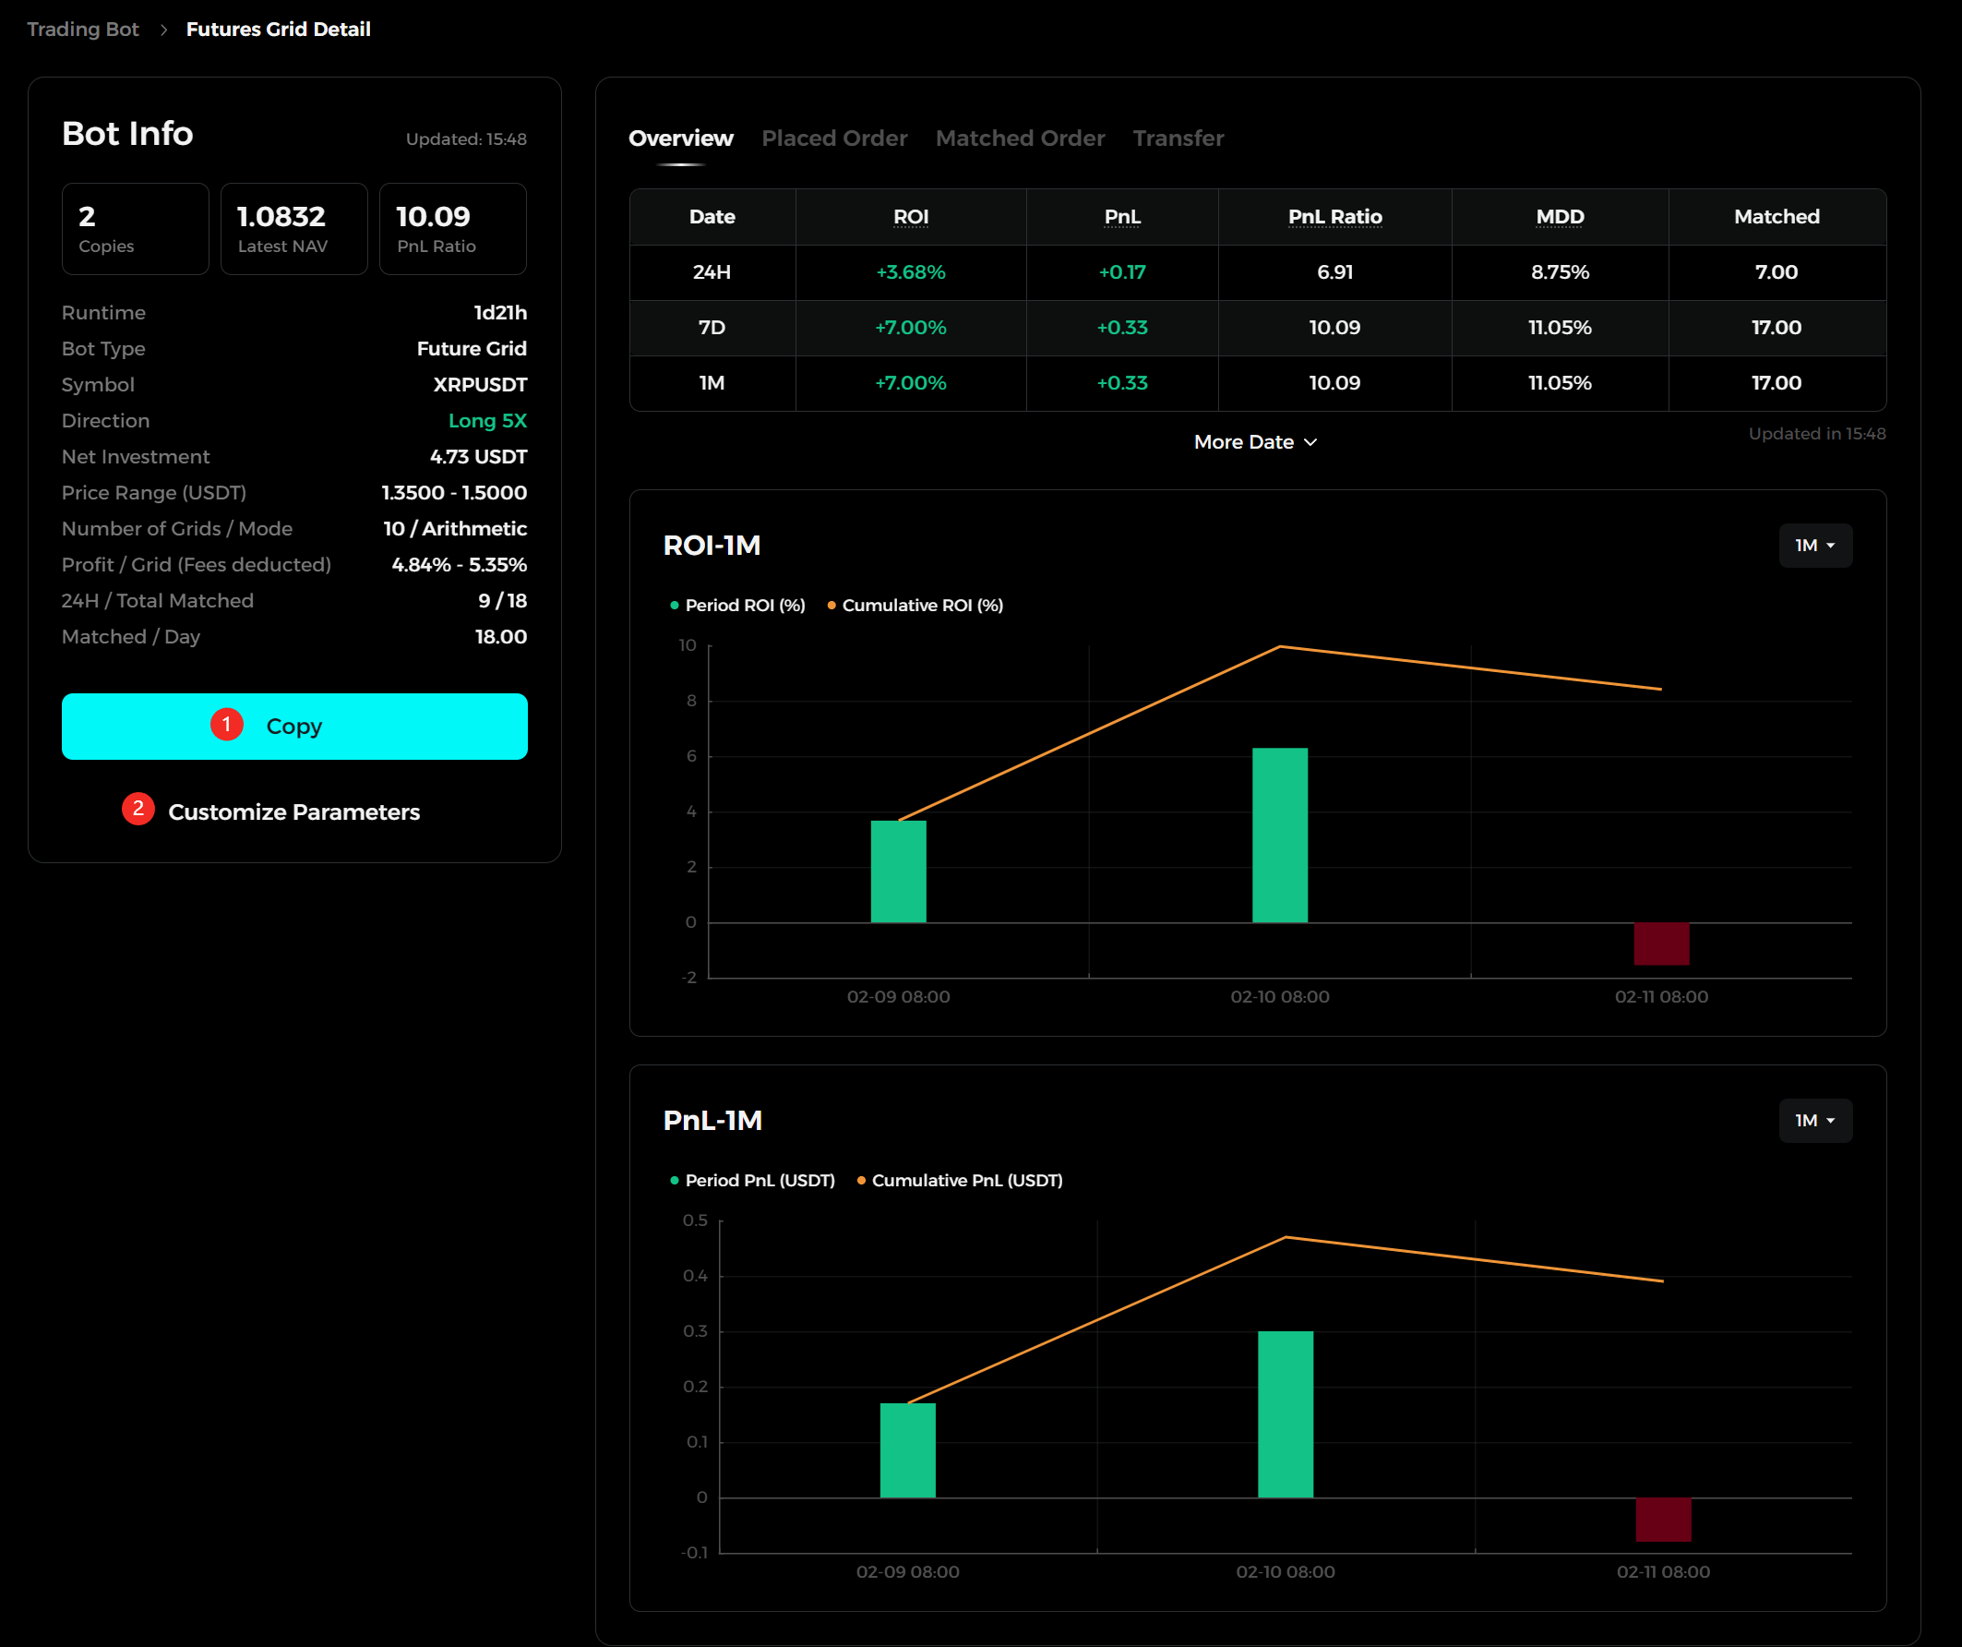Toggle Period PnL (USDT) legend series
Image resolution: width=1962 pixels, height=1647 pixels.
(753, 1180)
